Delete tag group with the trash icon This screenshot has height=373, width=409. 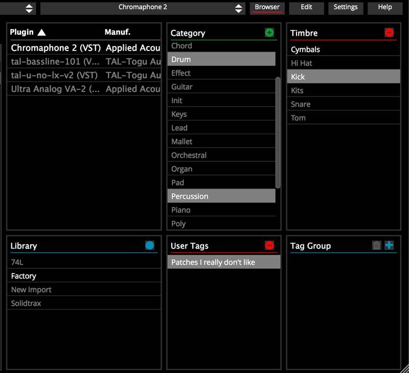pyautogui.click(x=376, y=245)
